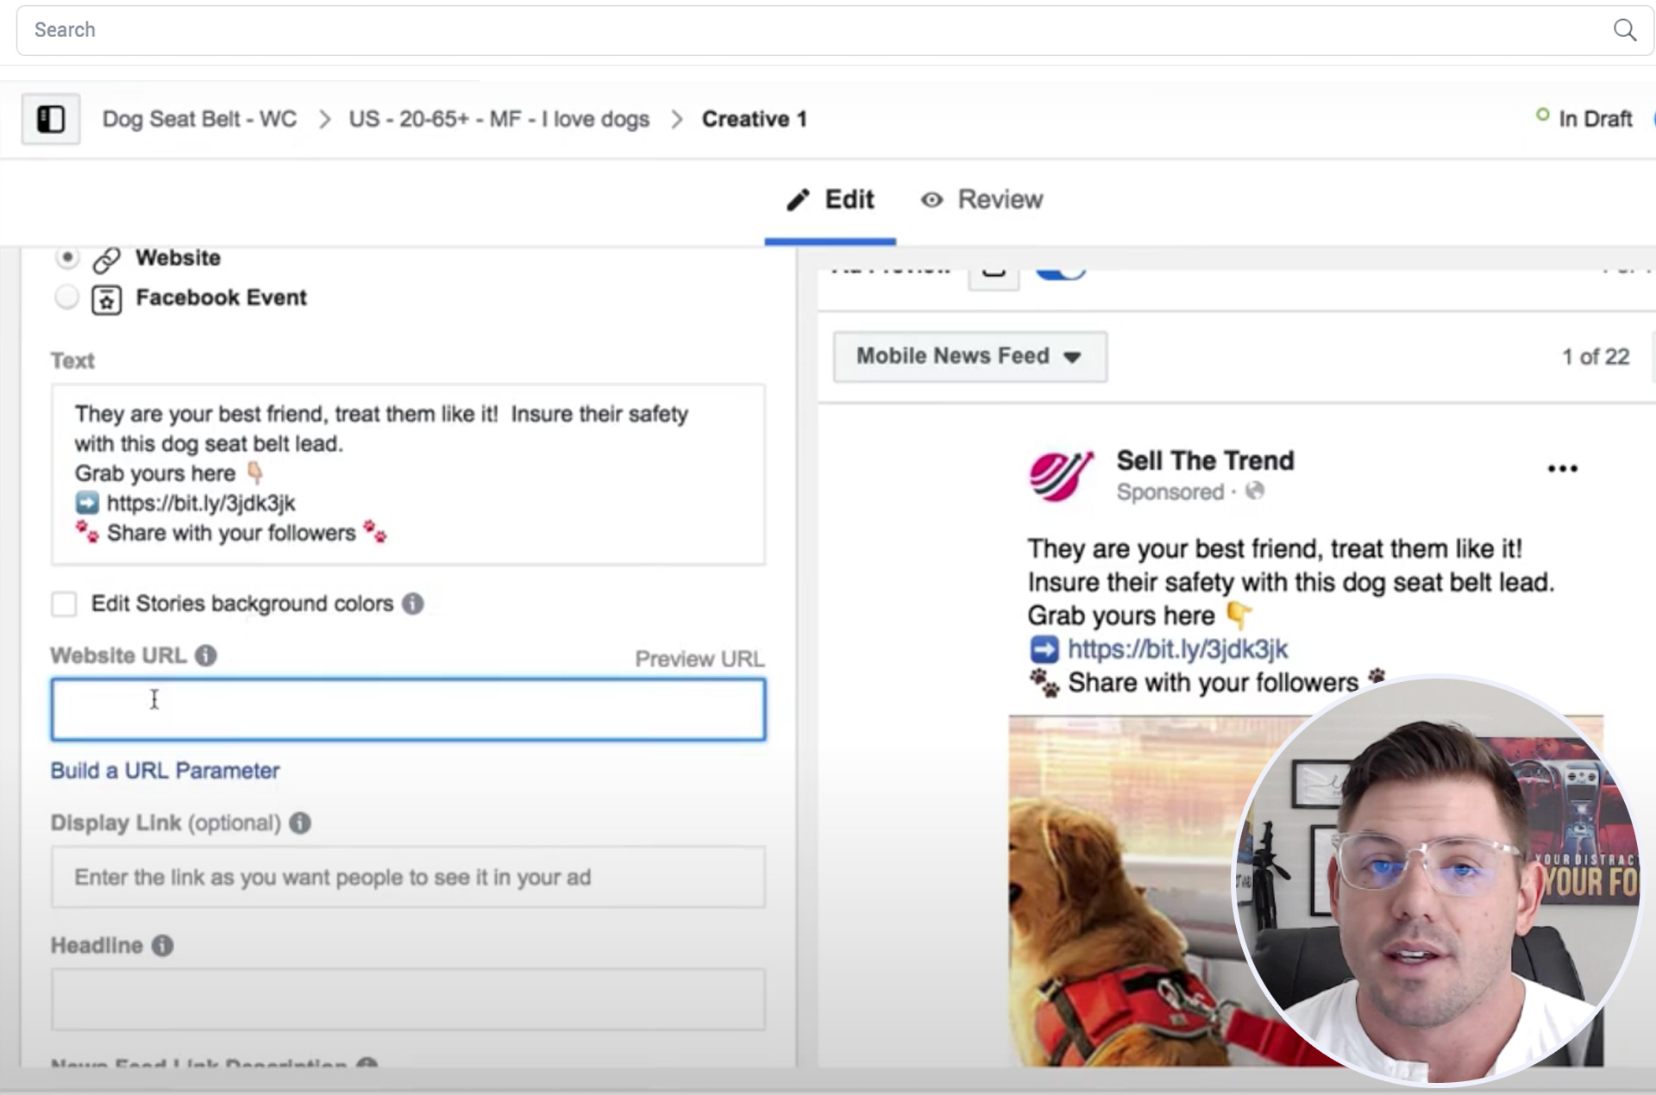This screenshot has height=1095, width=1656.
Task: Expand the Mobile News Feed dropdown
Action: (x=967, y=354)
